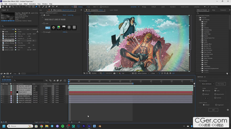Click the Licensing link in Effect Controls
This screenshot has height=129, width=231.
[71, 15]
